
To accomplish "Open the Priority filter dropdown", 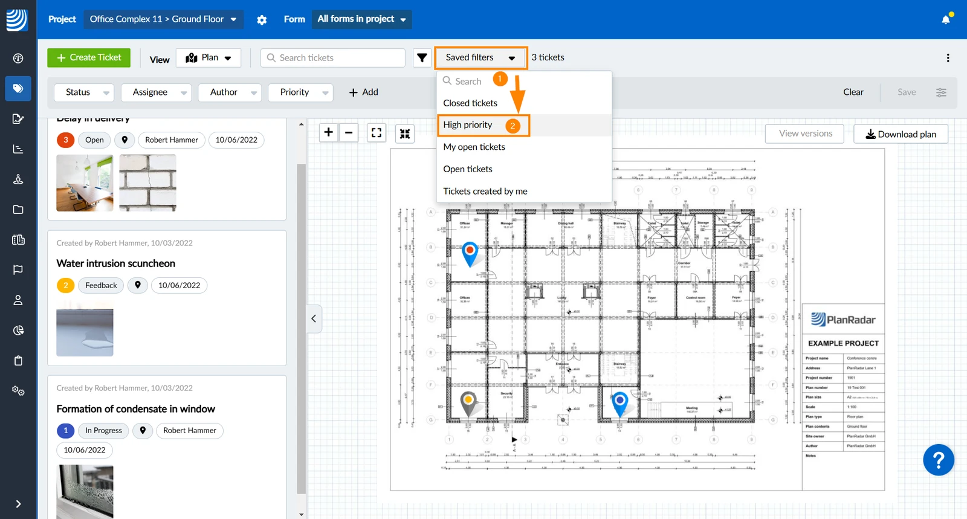I will click(x=300, y=92).
